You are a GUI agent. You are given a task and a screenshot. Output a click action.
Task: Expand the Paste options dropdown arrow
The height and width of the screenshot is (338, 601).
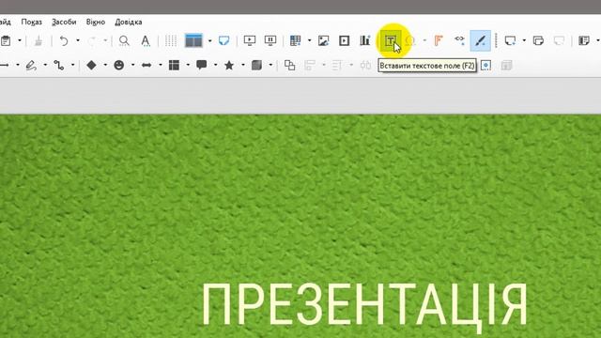pyautogui.click(x=20, y=40)
